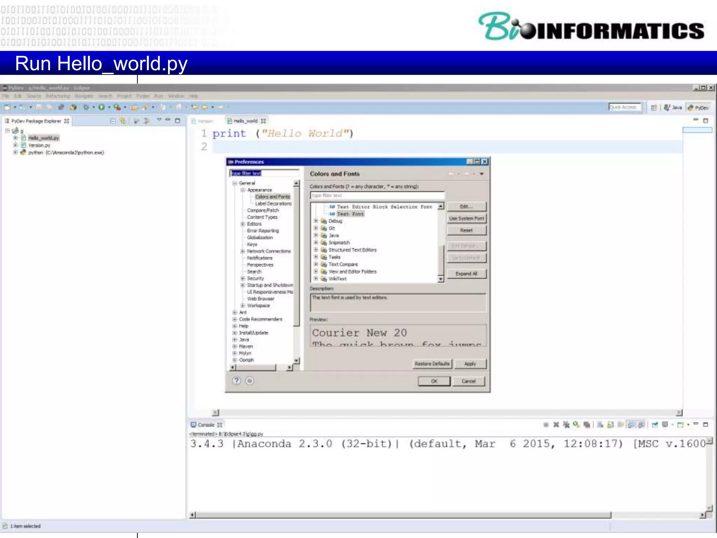Viewport: 717px width, 538px height.
Task: Select Label Decorations in Preferences tree
Action: click(x=273, y=204)
